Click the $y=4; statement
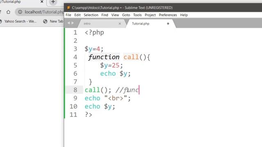 point(94,49)
